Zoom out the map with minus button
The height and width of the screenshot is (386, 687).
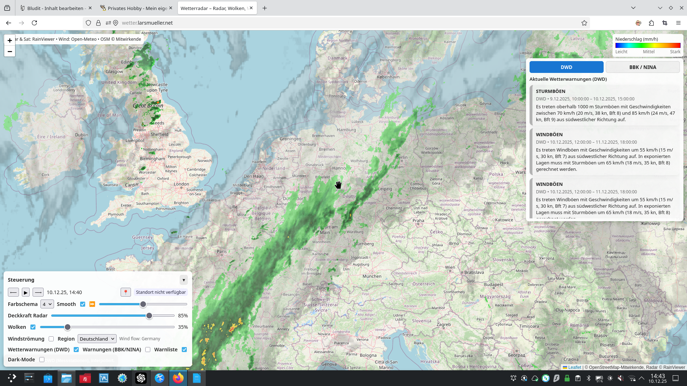click(x=10, y=51)
